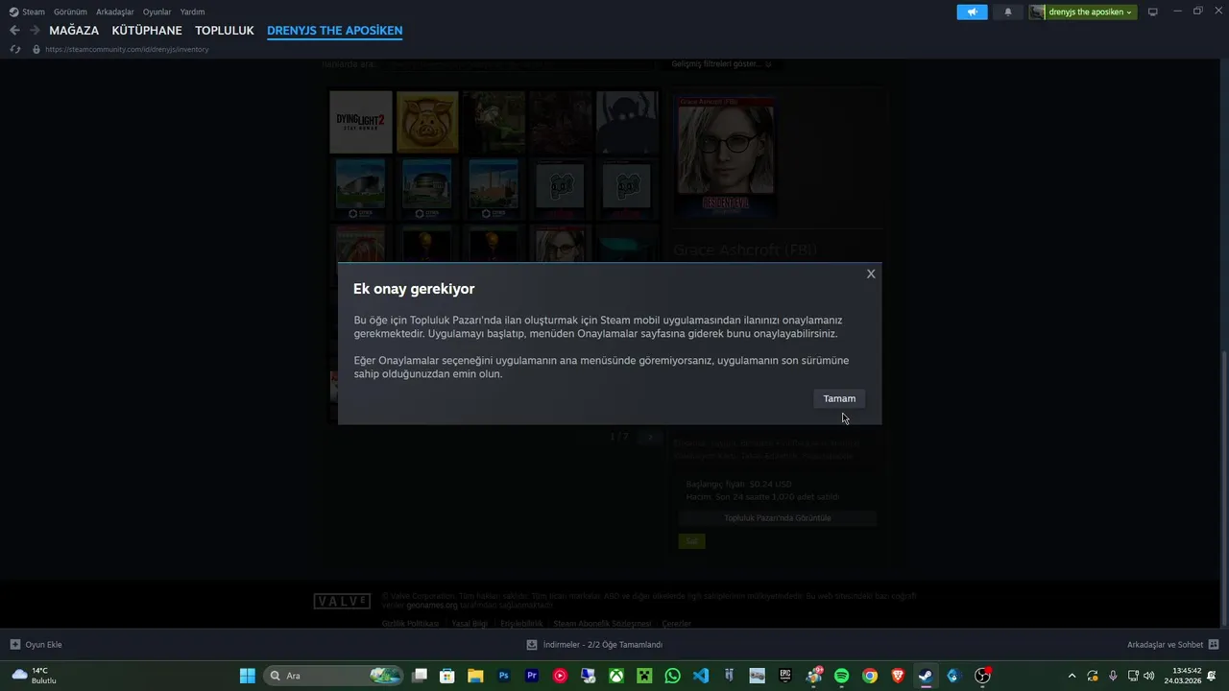
Task: Open the Windows Start menu
Action: coord(248,676)
